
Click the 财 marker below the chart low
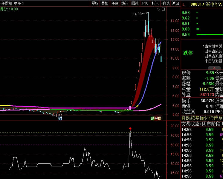click(x=60, y=119)
